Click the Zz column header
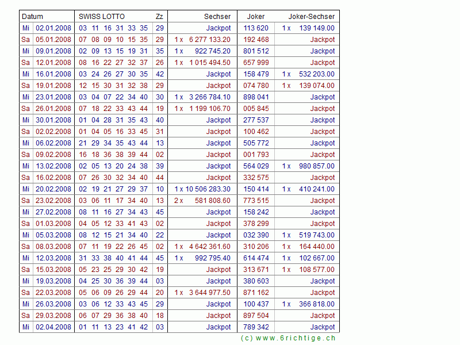This screenshot has height=345, width=460. [159, 17]
